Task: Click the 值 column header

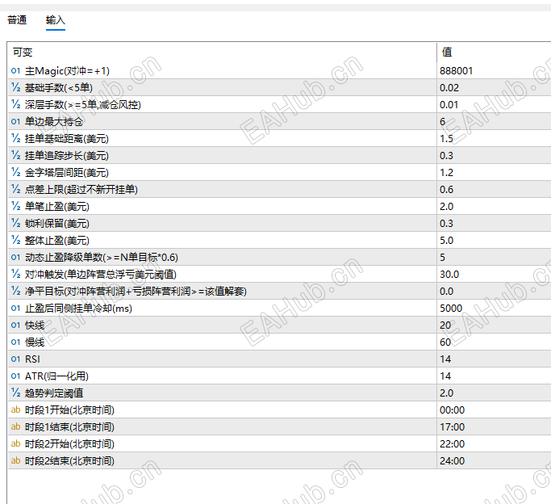Action: [447, 52]
